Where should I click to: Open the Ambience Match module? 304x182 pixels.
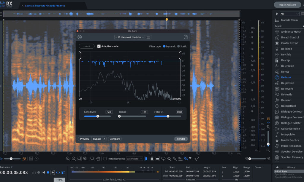point(288,31)
